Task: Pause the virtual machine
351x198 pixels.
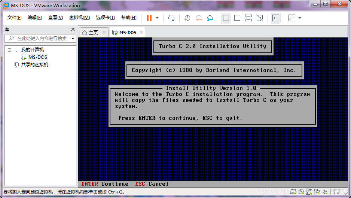Action: [149, 18]
